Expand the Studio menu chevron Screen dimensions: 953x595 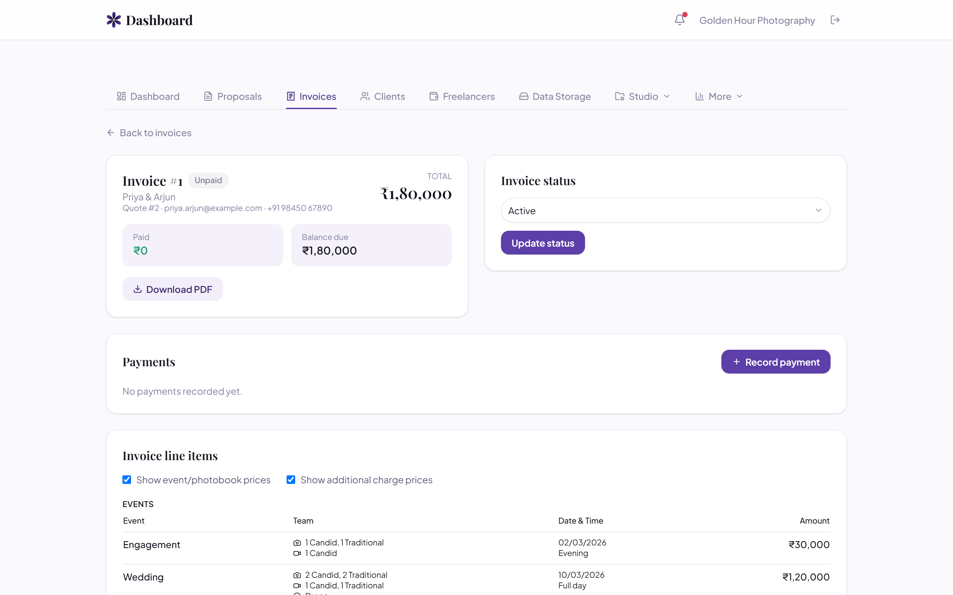[667, 97]
